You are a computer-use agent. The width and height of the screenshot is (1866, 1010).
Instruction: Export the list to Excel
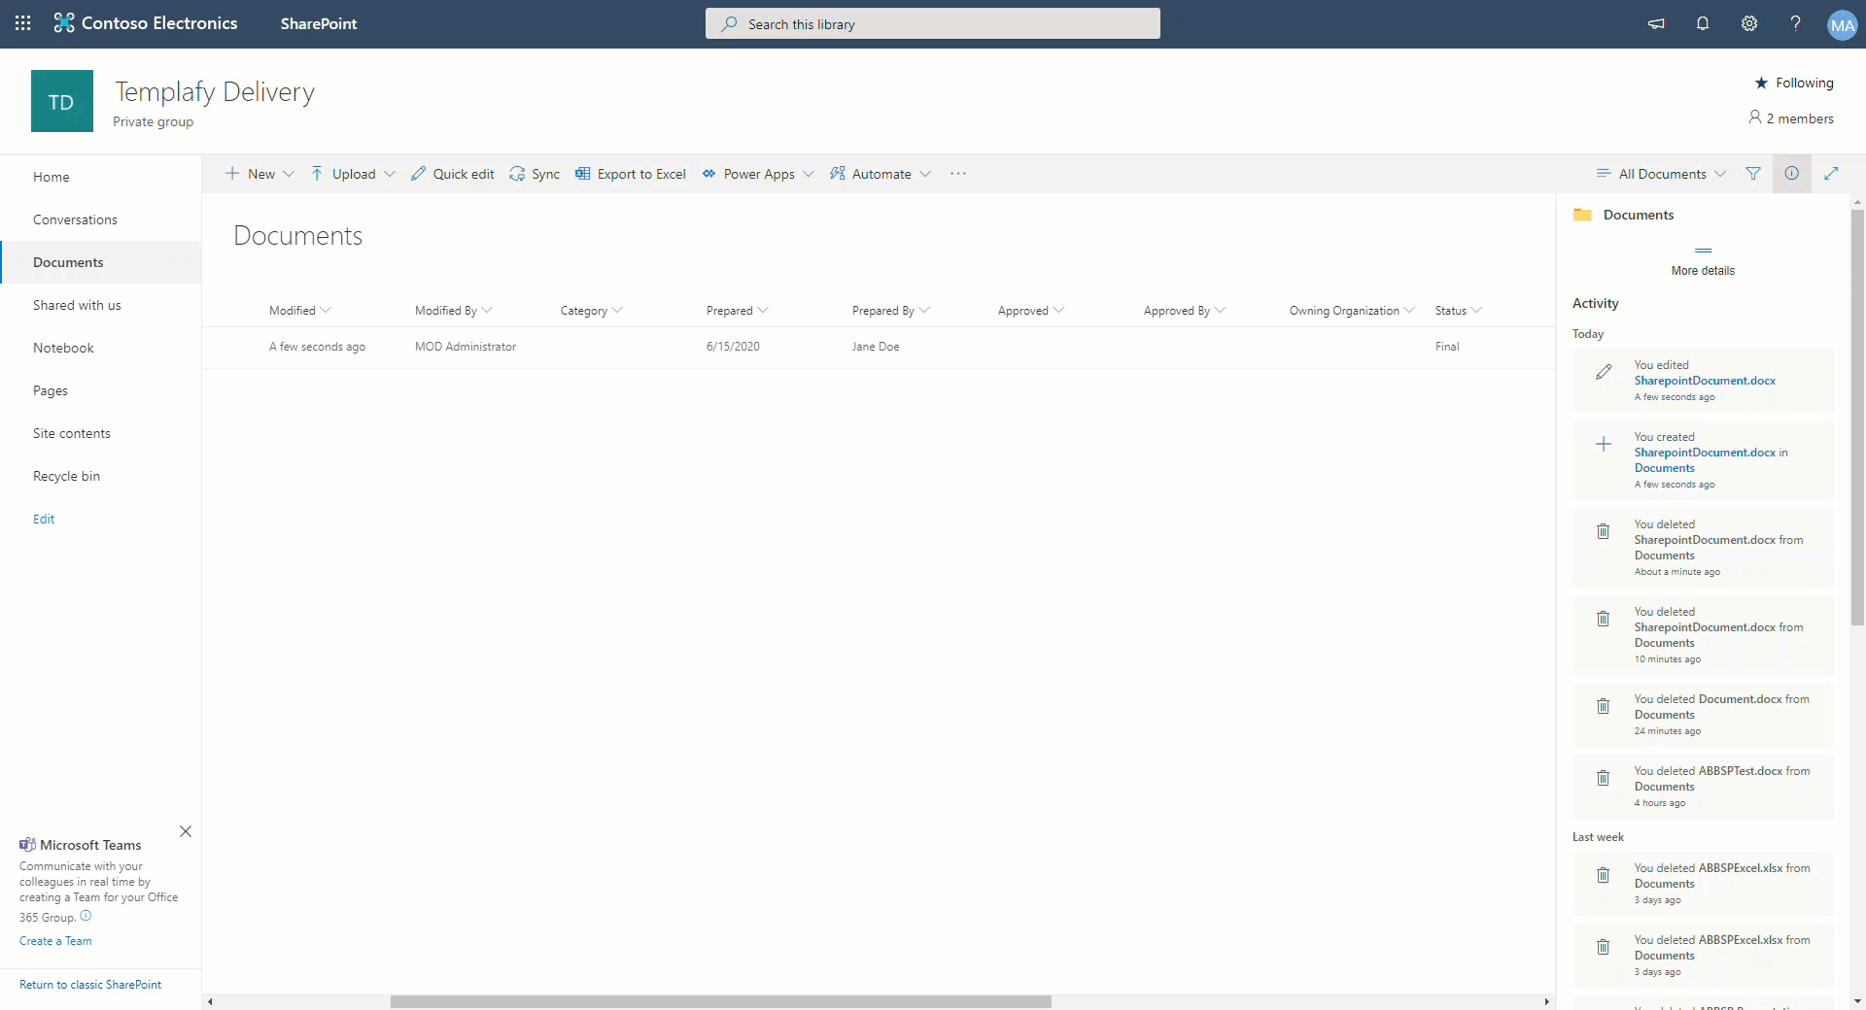tap(631, 174)
